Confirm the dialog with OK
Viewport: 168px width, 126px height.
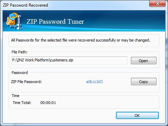click(x=137, y=116)
